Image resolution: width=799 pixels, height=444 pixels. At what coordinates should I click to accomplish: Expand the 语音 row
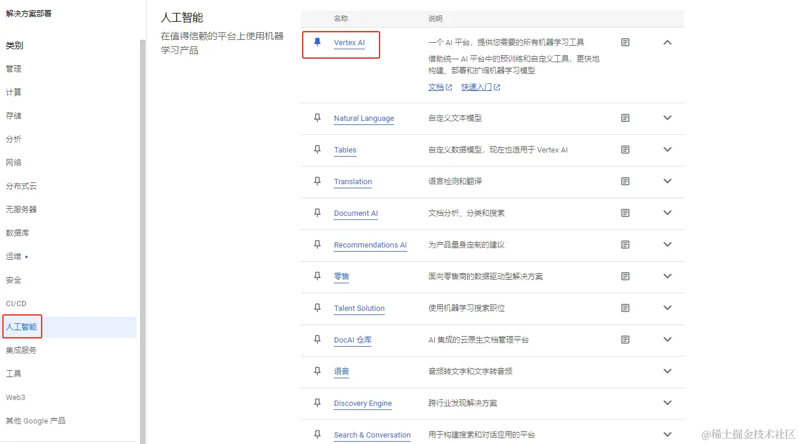[667, 371]
